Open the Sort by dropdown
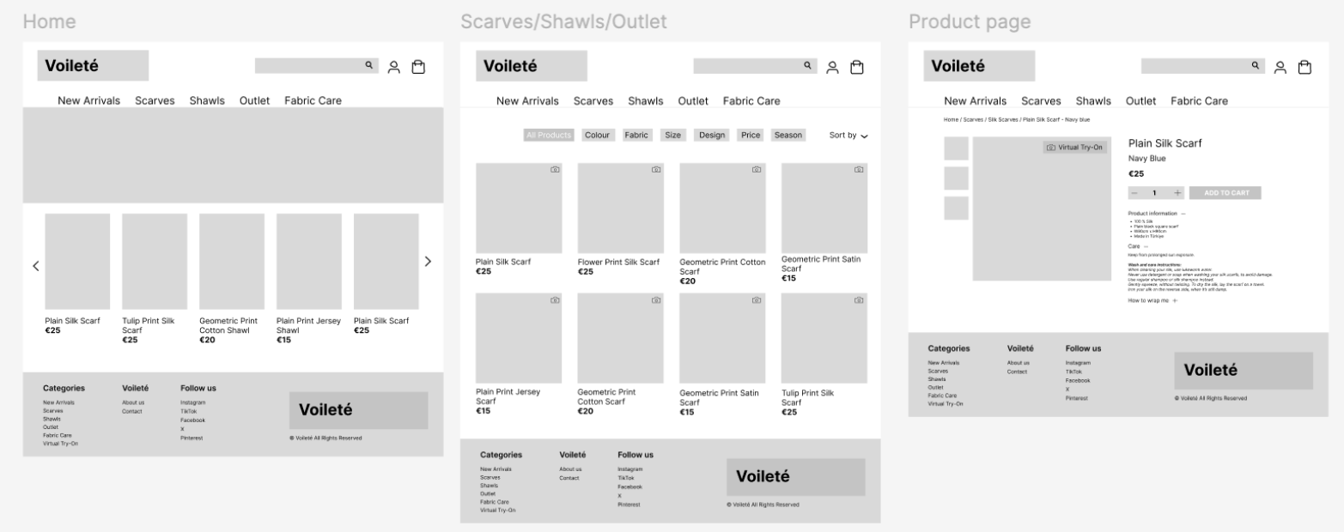Image resolution: width=1344 pixels, height=532 pixels. coord(848,136)
